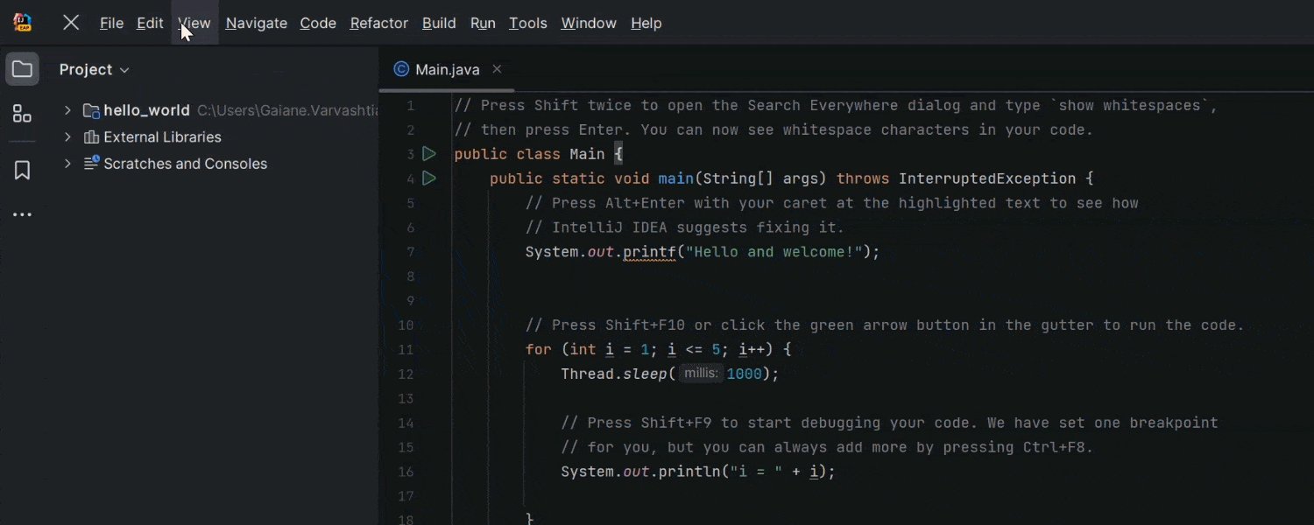
Task: Expand the hello_world project node
Action: [67, 110]
